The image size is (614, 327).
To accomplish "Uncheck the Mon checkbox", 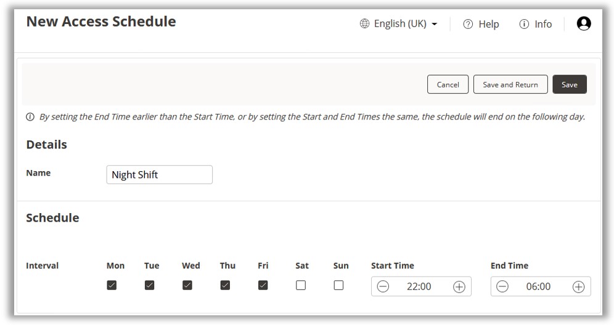I will 112,286.
